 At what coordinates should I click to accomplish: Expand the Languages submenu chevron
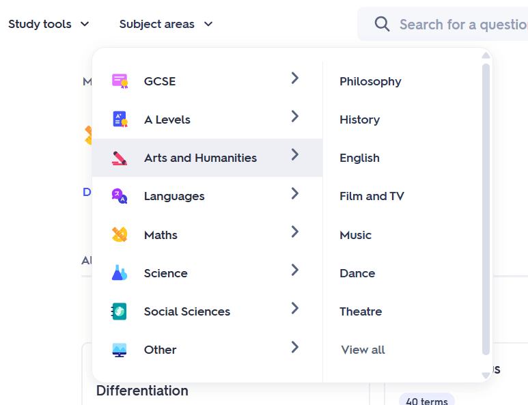pyautogui.click(x=295, y=193)
